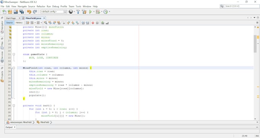260x138 pixels.
Task: Click the vertical editor scrollbar thumb
Action: pos(255,44)
